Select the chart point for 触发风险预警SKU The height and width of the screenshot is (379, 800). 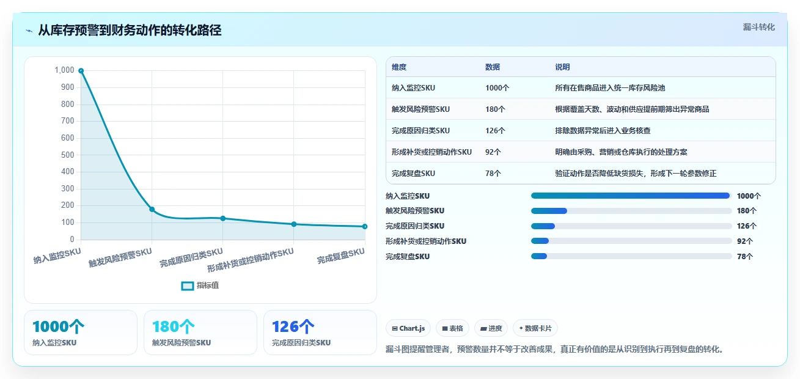[x=152, y=210]
